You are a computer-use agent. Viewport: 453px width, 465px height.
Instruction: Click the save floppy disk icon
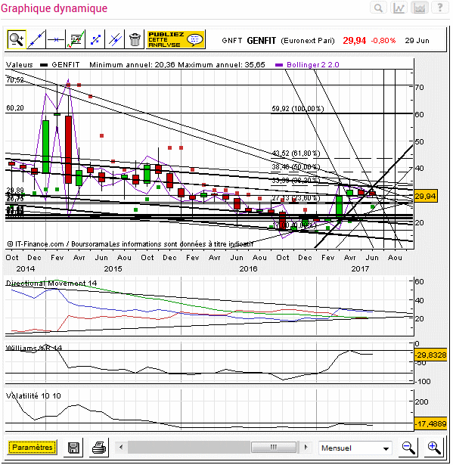73,447
